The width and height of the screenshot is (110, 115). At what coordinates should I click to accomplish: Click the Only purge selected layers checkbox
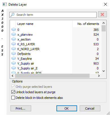click(13, 87)
